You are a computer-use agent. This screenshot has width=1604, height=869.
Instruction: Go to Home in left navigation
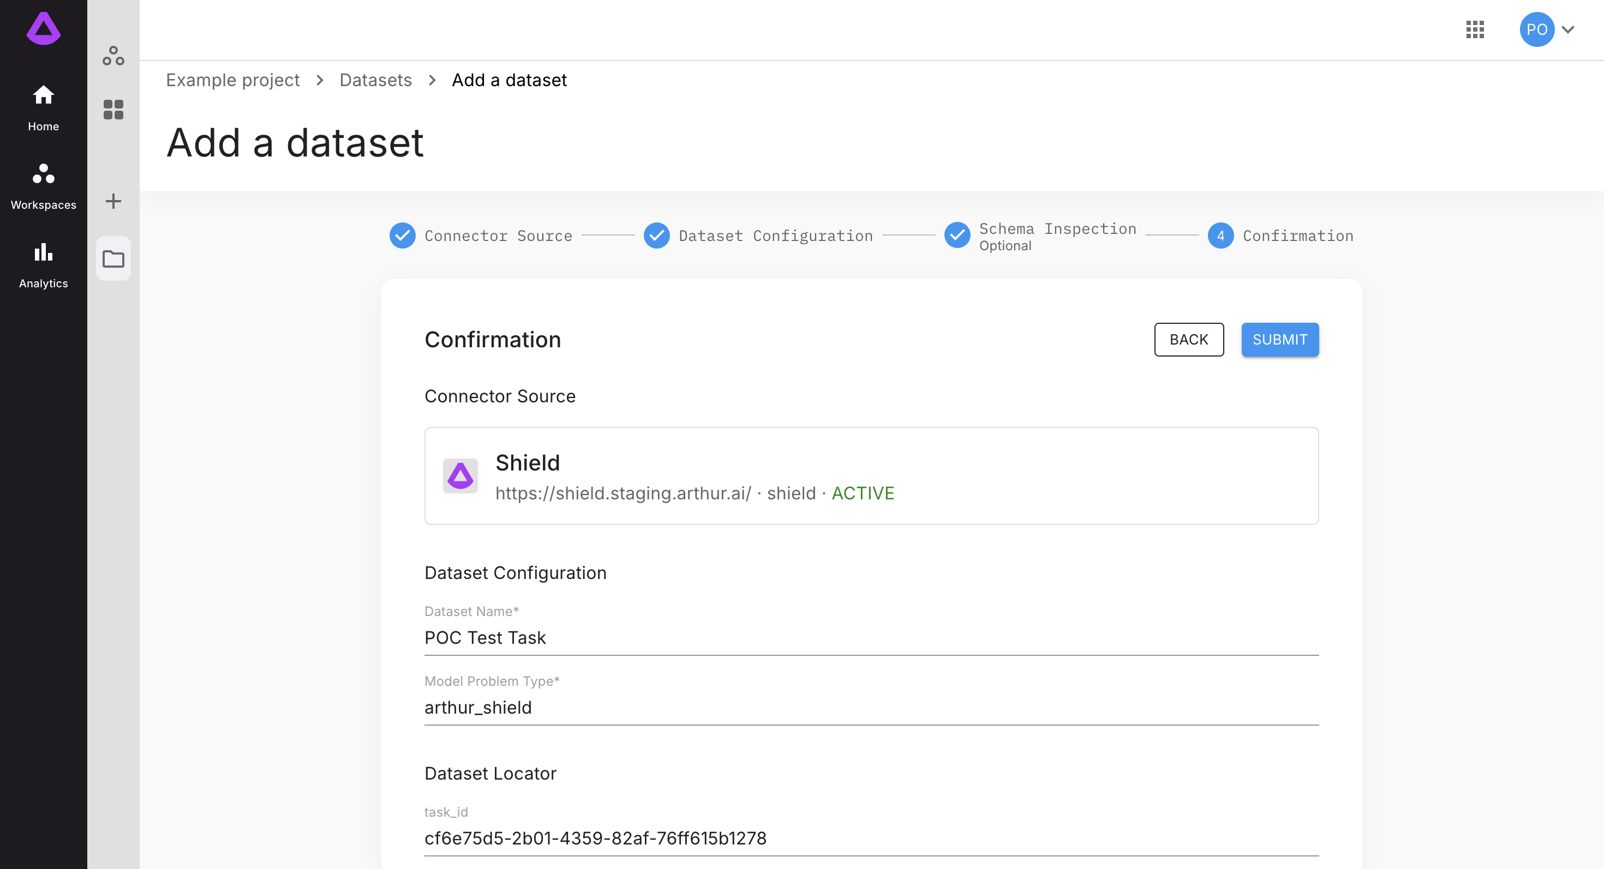[x=43, y=107]
